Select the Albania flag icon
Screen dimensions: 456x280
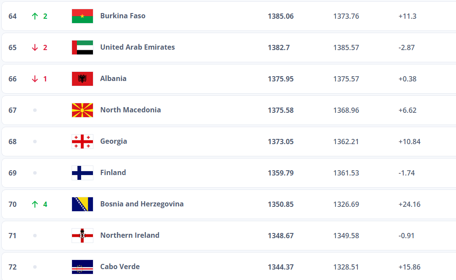click(82, 79)
